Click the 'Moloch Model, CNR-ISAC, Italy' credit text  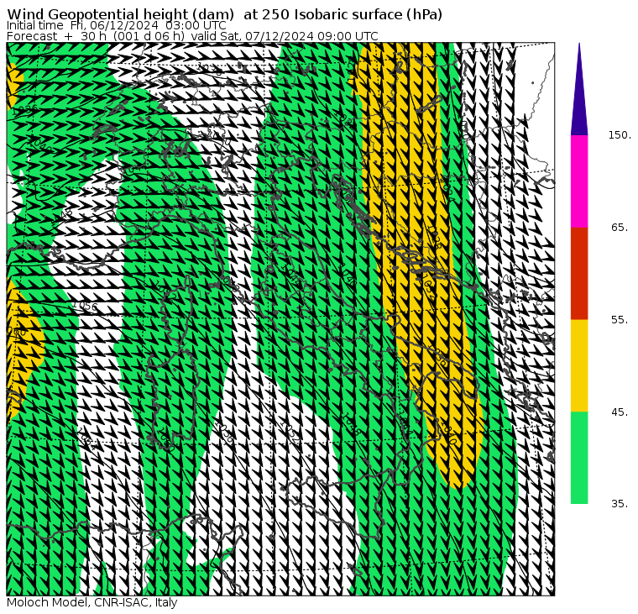point(92,602)
